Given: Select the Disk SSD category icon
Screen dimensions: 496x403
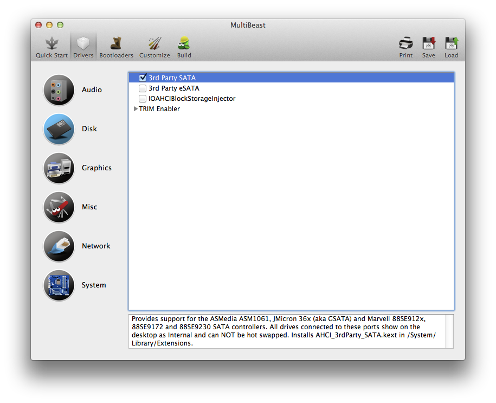Looking at the screenshot, I should pos(59,129).
